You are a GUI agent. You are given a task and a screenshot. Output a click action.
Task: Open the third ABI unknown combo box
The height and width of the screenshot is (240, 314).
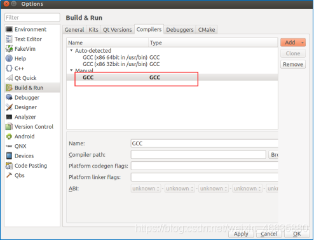[x=214, y=189]
